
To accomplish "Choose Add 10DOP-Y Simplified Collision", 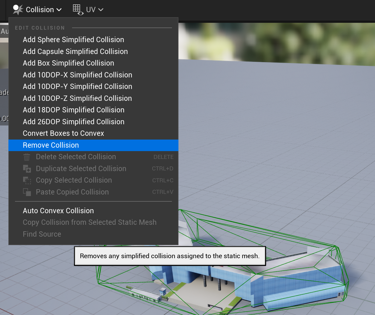I will click(77, 86).
